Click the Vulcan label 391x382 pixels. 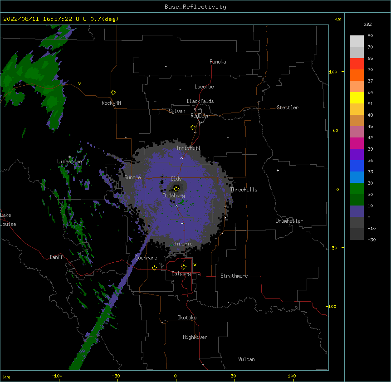click(246, 359)
